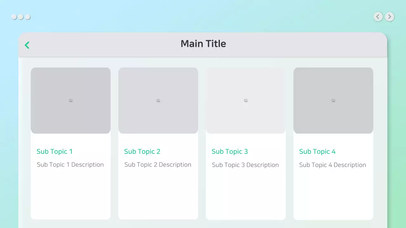The height and width of the screenshot is (228, 406).
Task: Select the right navigation arrow in the top-right corner
Action: click(x=389, y=16)
